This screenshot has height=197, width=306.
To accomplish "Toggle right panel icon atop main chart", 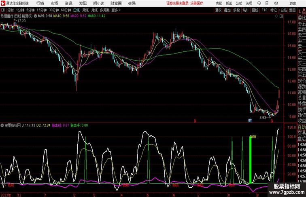I will 281,16.
